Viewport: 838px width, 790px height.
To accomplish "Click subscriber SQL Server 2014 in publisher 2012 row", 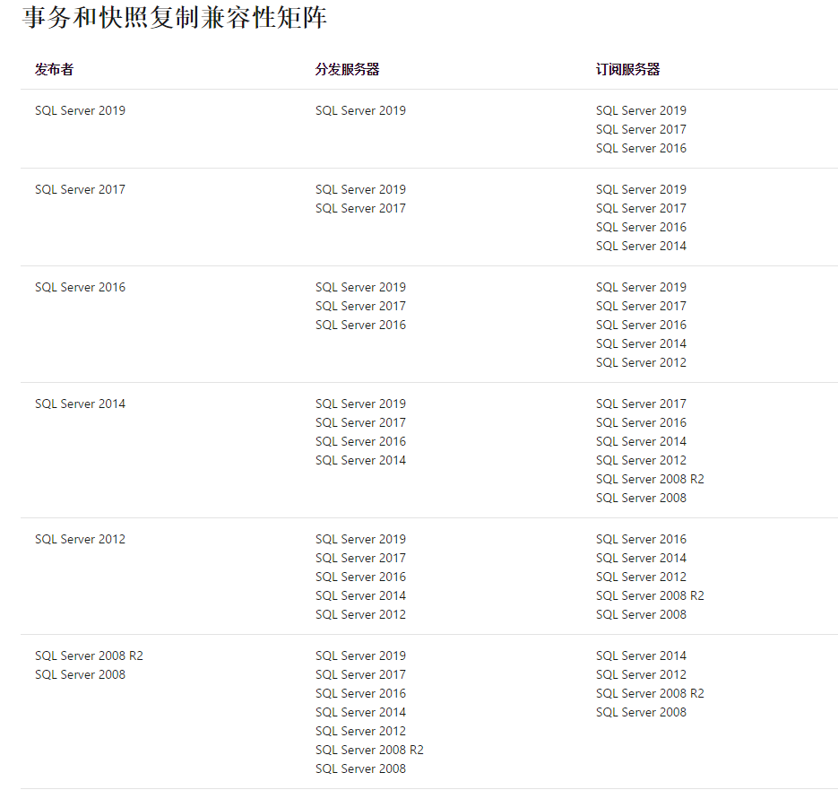I will (x=642, y=559).
